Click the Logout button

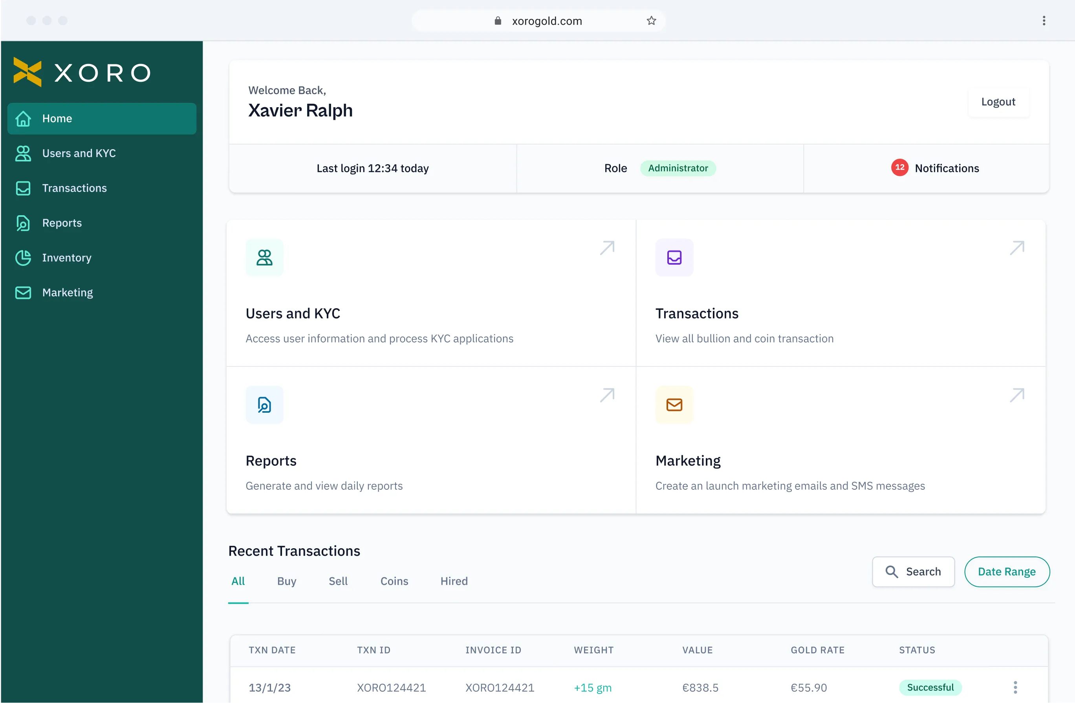998,101
